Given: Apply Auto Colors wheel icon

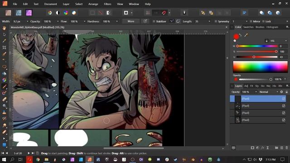Looking at the screenshot, I should pyautogui.click(x=66, y=13).
